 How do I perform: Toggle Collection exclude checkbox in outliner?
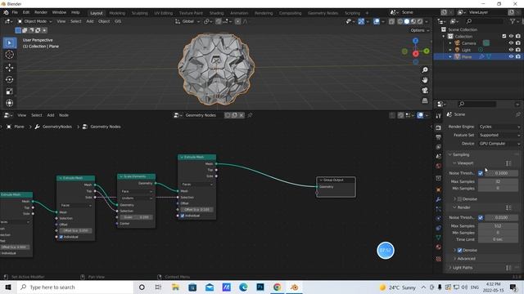504,36
